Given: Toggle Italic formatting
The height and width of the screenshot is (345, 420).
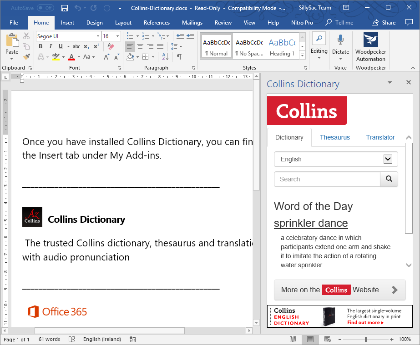Looking at the screenshot, I should (x=50, y=46).
